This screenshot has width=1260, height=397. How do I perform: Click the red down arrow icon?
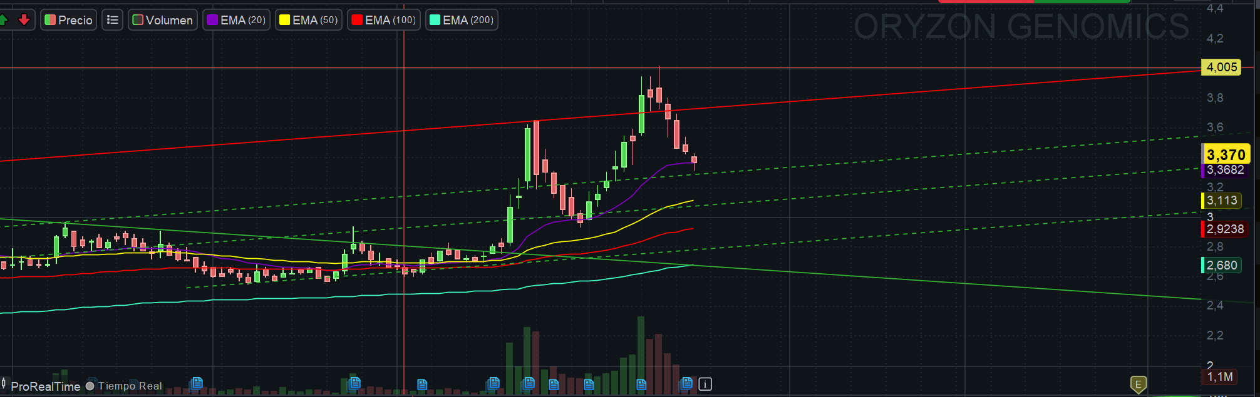click(x=24, y=20)
